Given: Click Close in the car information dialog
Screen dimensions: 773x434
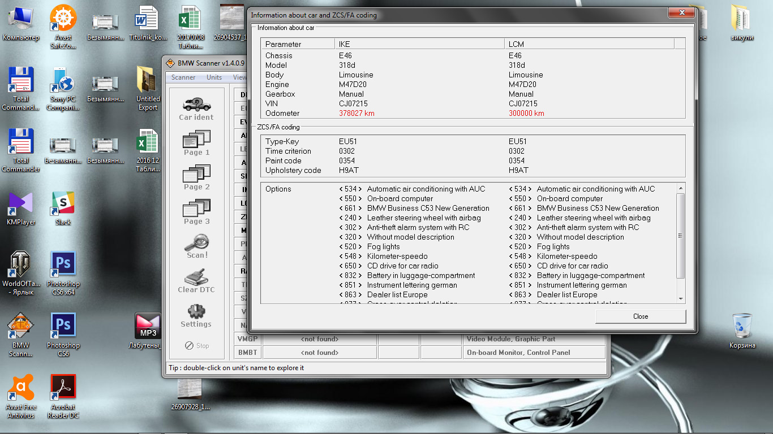Looking at the screenshot, I should point(641,316).
